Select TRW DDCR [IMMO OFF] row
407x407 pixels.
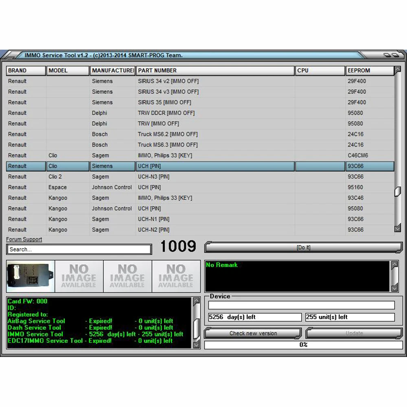(x=200, y=113)
